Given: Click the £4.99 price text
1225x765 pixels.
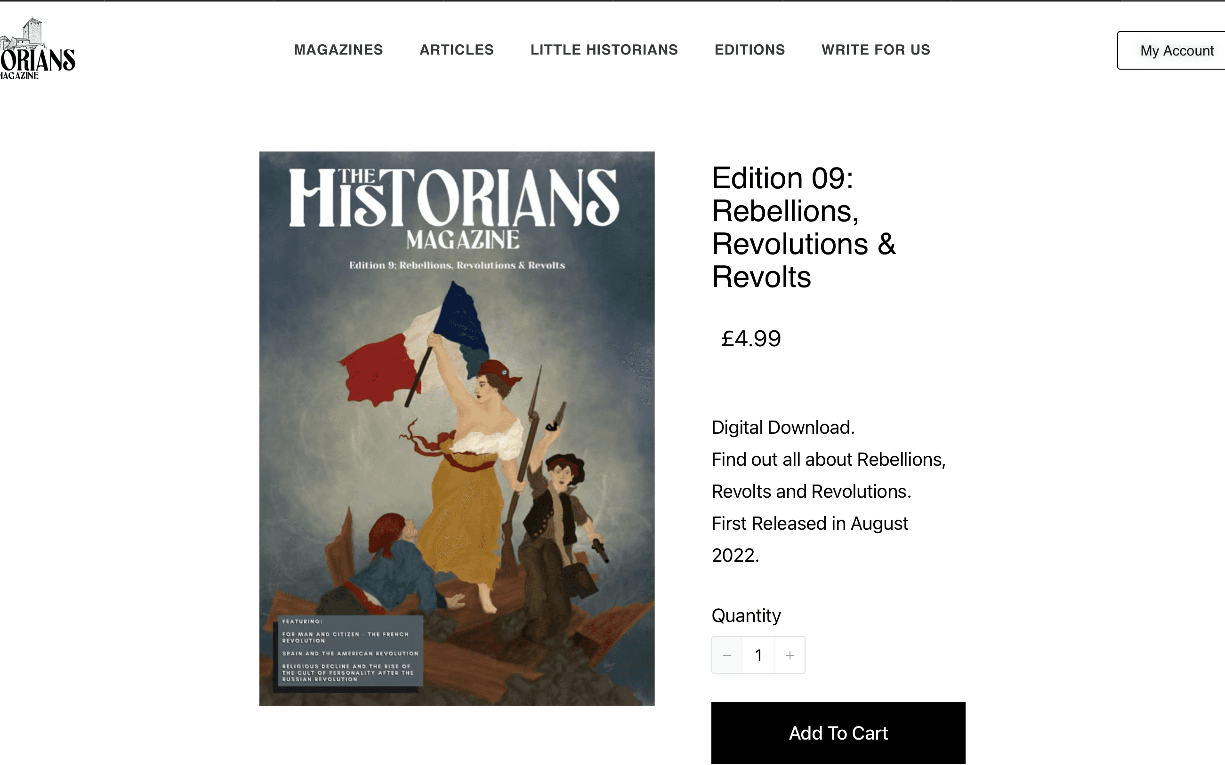Looking at the screenshot, I should pyautogui.click(x=751, y=338).
